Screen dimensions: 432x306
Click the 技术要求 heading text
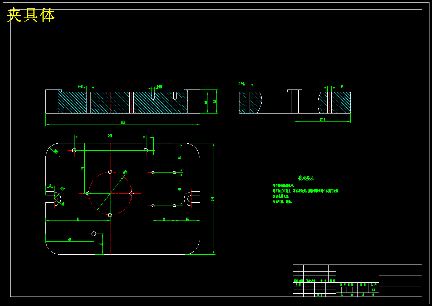click(306, 178)
